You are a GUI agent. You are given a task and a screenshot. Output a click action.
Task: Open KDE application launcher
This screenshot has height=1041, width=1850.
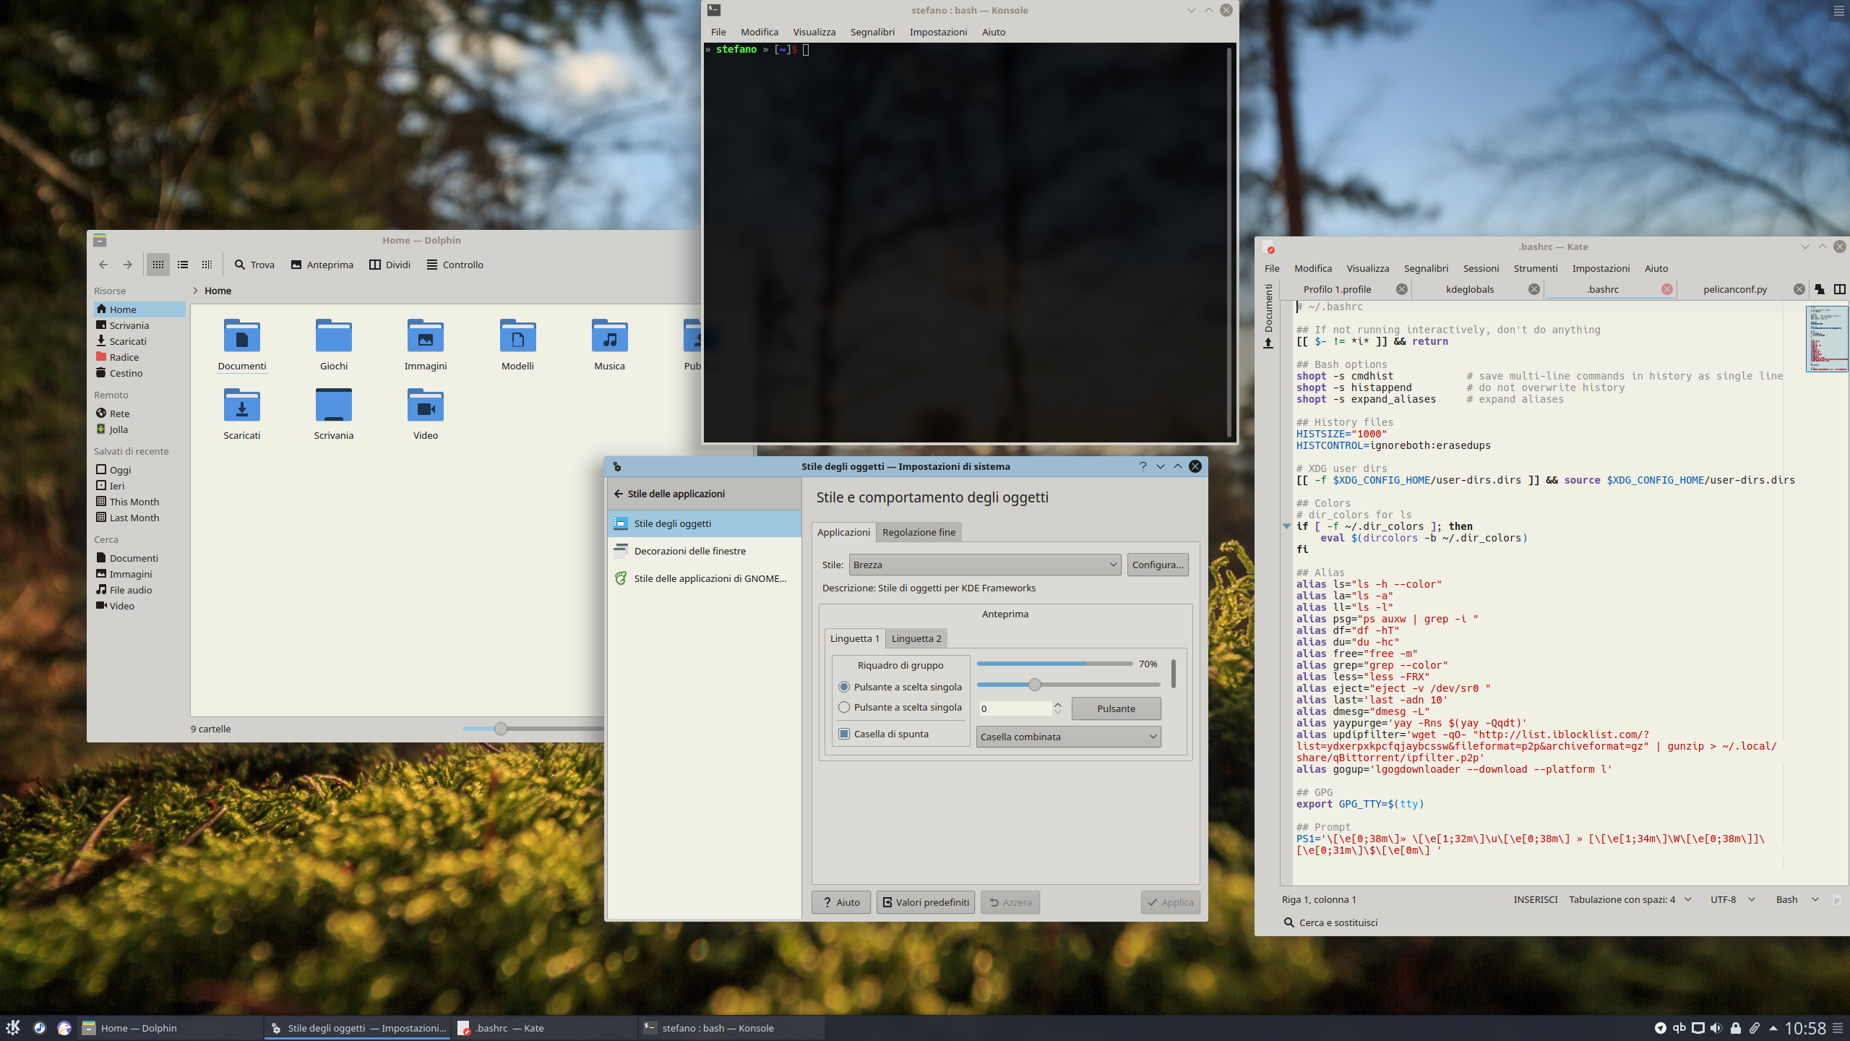click(13, 1027)
